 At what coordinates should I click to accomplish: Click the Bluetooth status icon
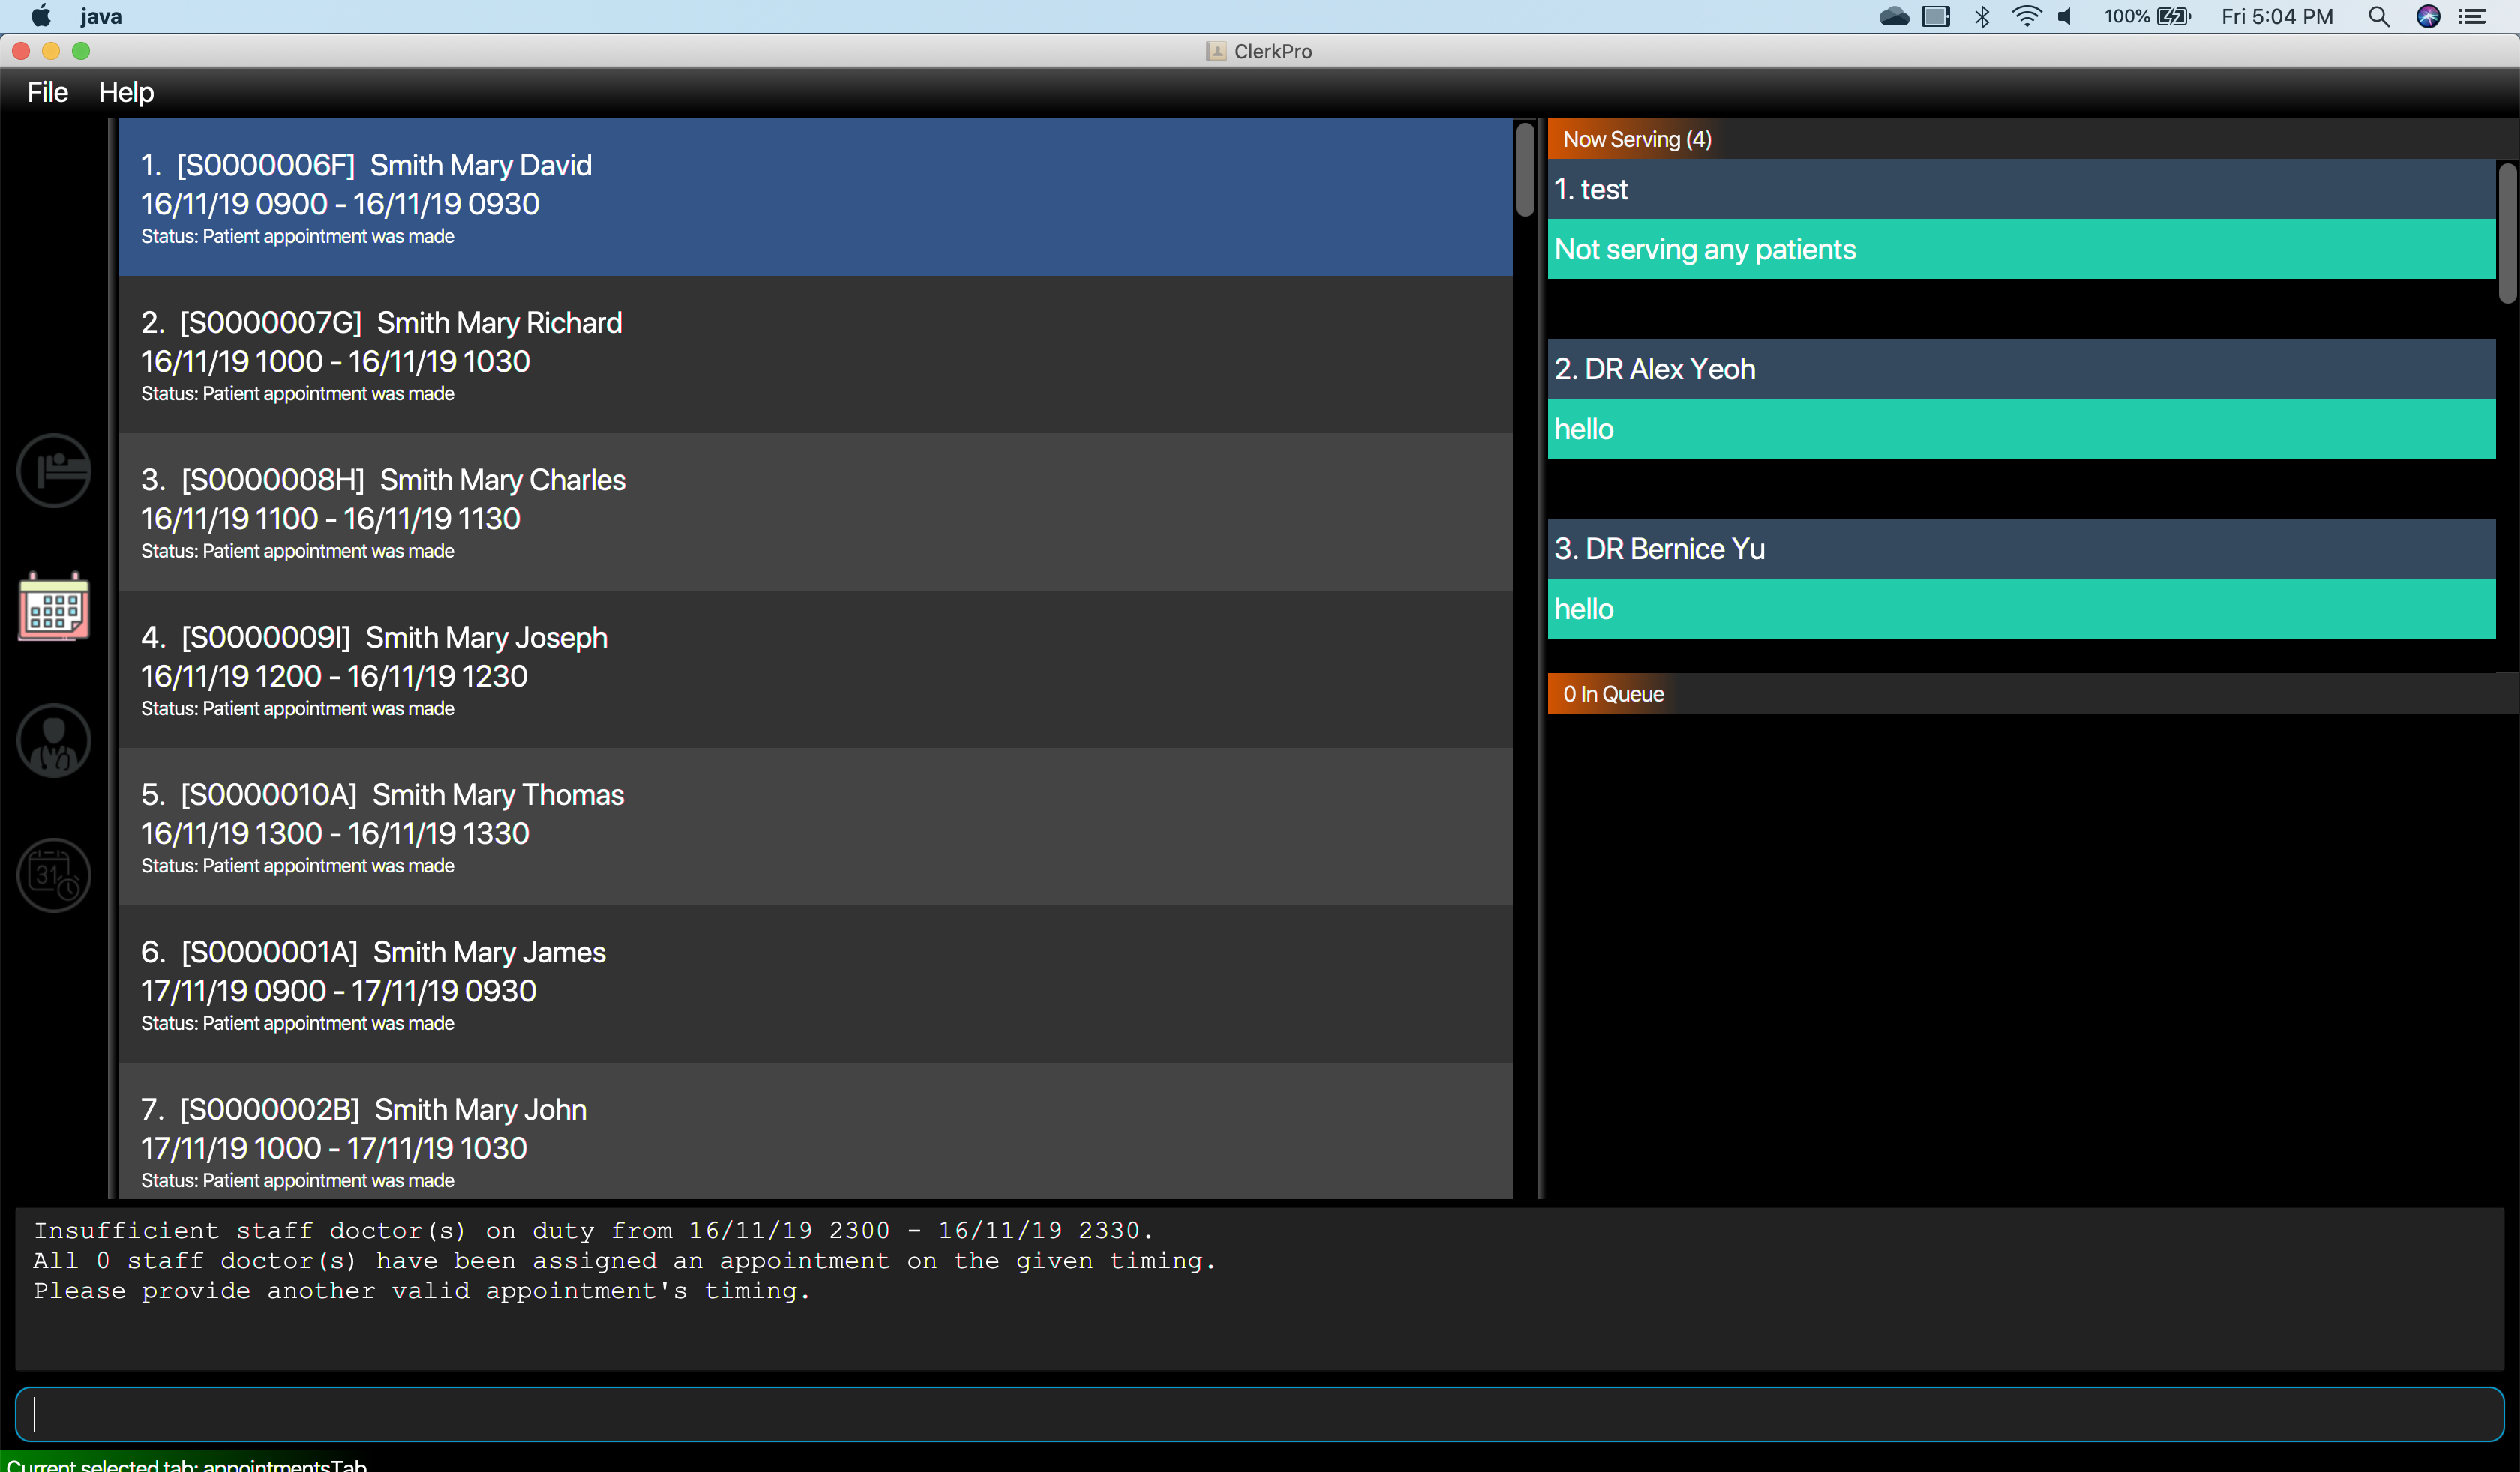pyautogui.click(x=1982, y=16)
